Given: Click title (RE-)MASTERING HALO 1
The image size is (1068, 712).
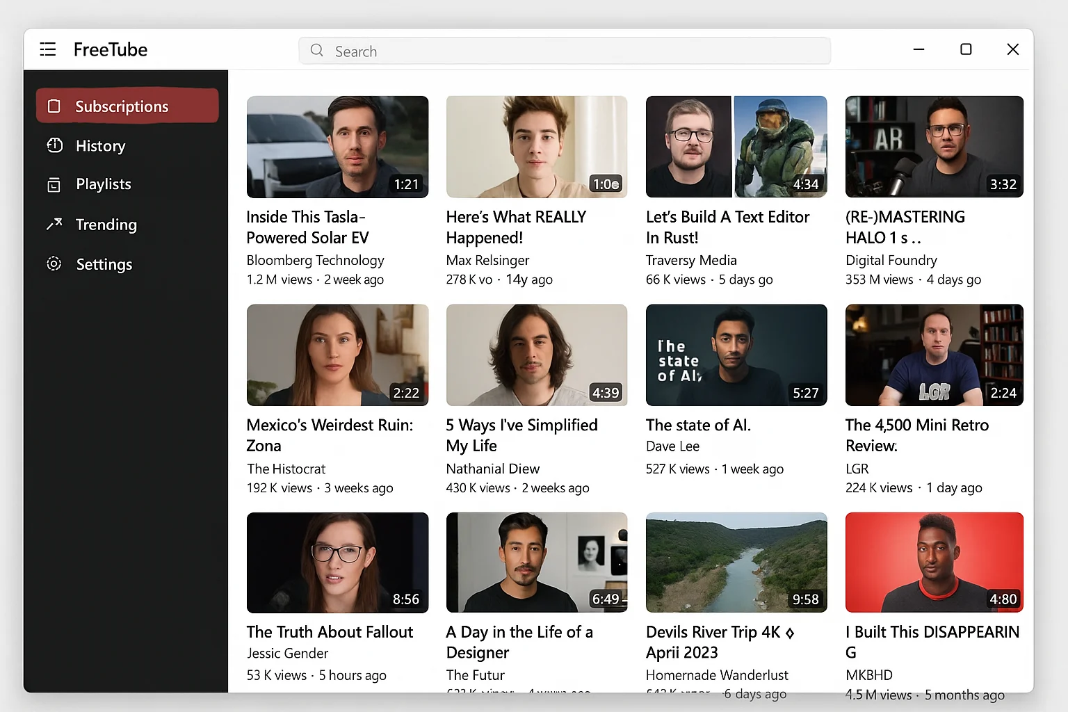Looking at the screenshot, I should click(905, 227).
